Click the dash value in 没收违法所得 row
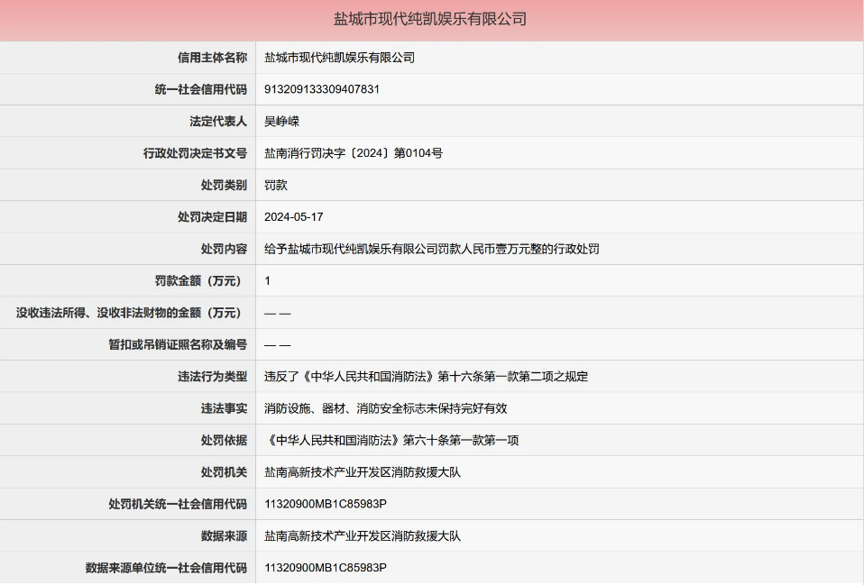This screenshot has height=585, width=864. (277, 314)
